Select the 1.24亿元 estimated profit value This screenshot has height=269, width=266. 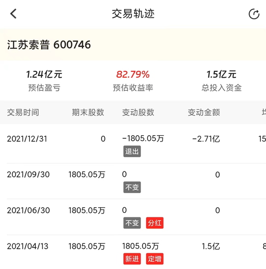coord(44,74)
